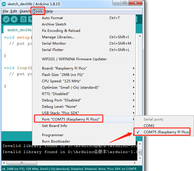The width and height of the screenshot is (194, 171).
Task: Click the Upload arrow toolbar icon
Action: tap(14, 19)
